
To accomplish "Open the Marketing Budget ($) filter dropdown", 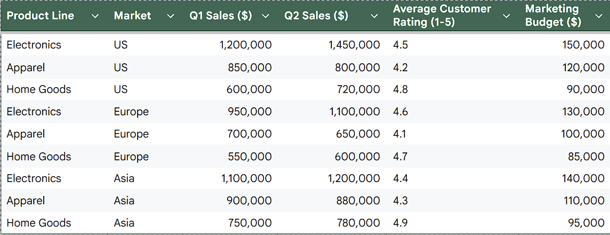I will (x=598, y=16).
